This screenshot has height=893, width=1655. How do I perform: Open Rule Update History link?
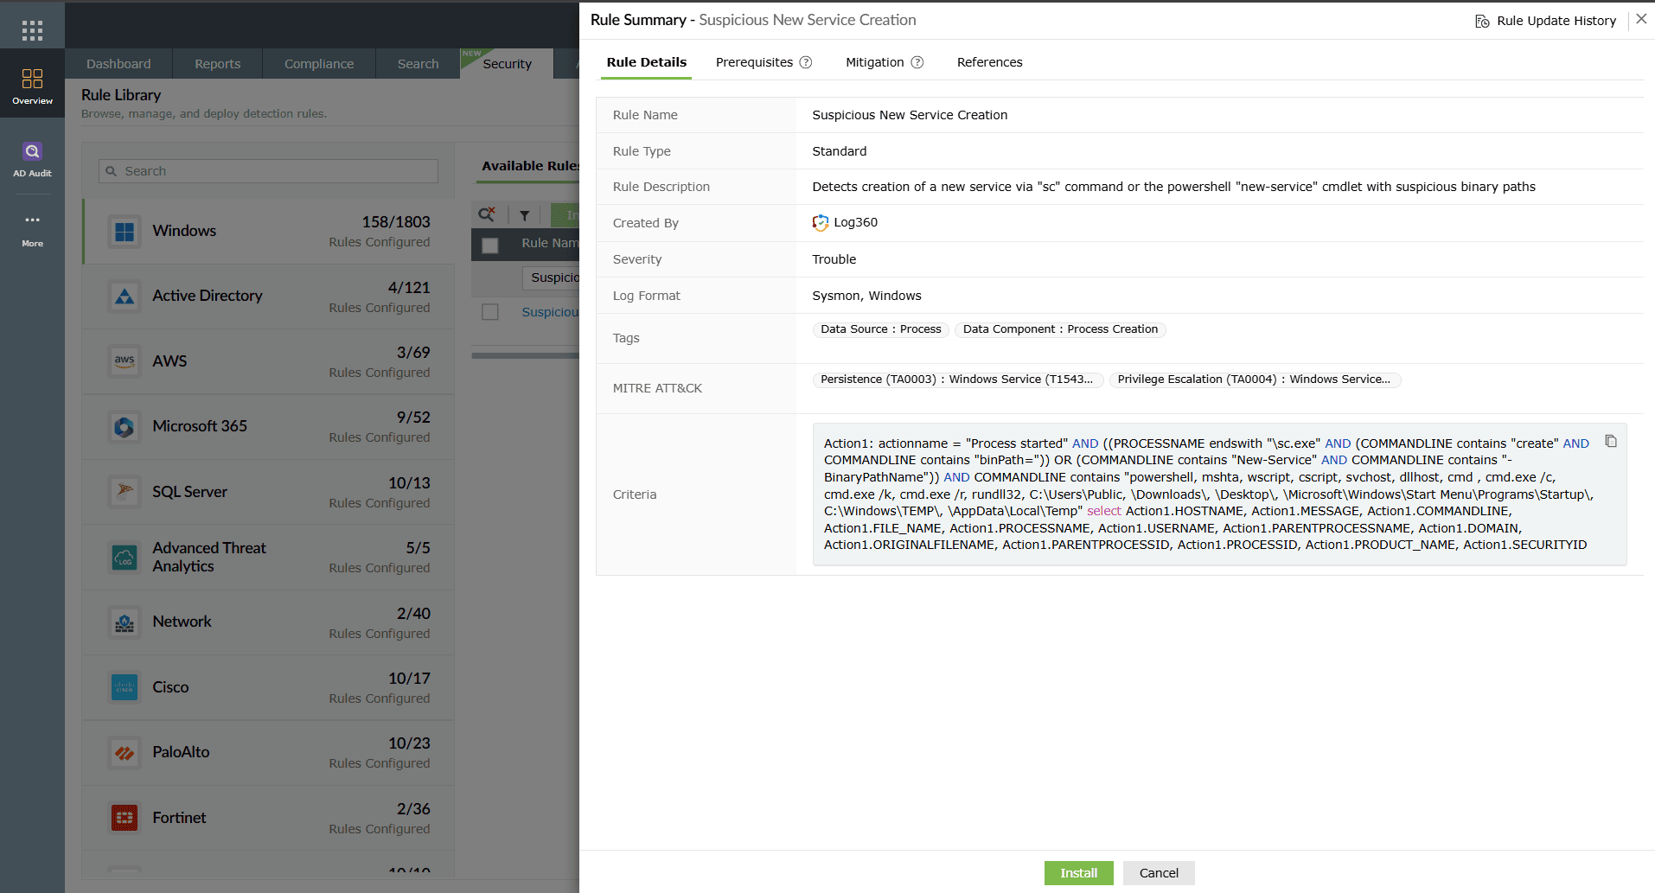[1556, 21]
